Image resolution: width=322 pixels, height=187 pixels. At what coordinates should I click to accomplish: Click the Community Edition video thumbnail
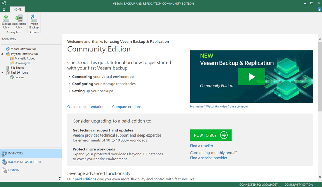[251, 77]
